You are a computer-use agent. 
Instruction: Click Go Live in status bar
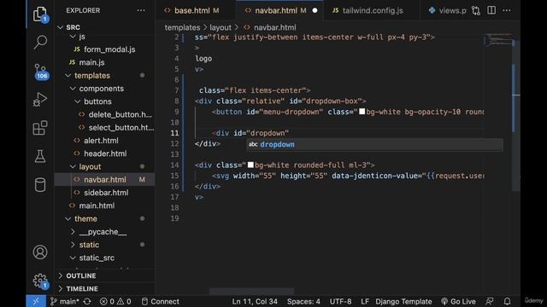point(458,301)
